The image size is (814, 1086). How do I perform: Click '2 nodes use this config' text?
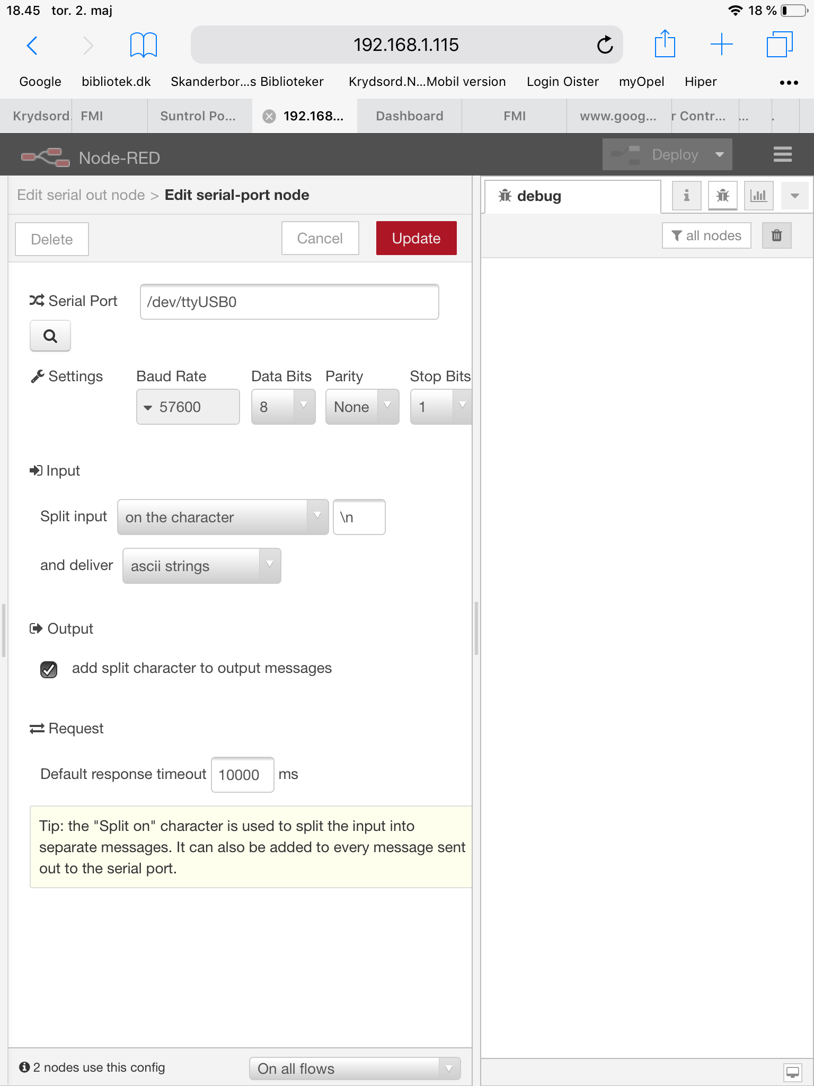coord(99,1067)
